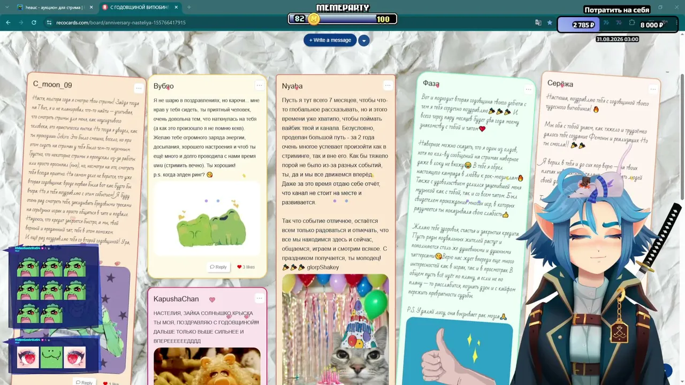The height and width of the screenshot is (385, 685).
Task: Click the browser forward arrow
Action: [21, 22]
